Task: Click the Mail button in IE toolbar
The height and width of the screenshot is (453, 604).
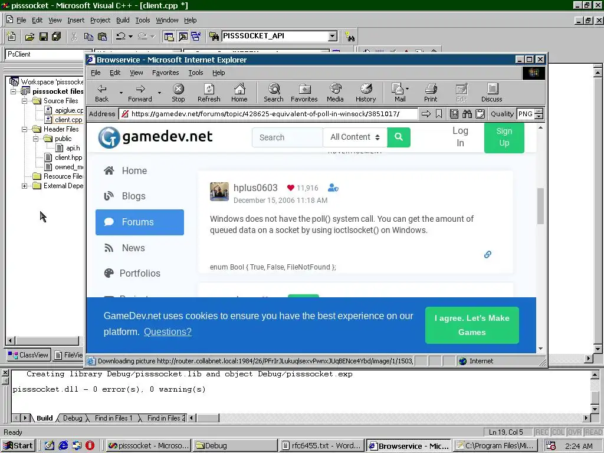Action: [x=400, y=93]
